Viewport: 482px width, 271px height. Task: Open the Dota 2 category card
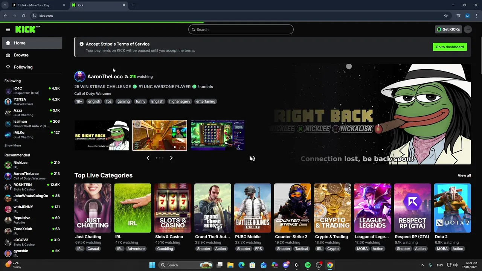point(452,208)
